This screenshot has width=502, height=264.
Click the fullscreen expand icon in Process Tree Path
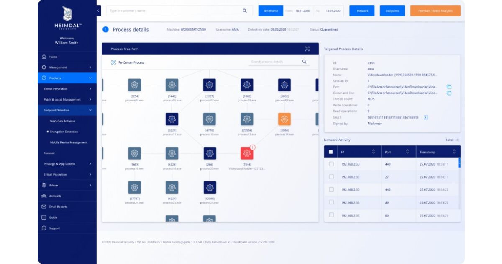click(x=307, y=49)
